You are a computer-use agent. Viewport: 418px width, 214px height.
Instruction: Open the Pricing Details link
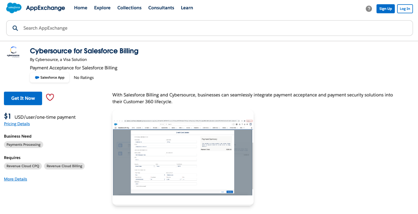[x=17, y=124]
